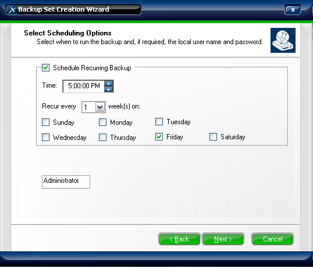Toggle the Saturday checkbox

point(213,137)
